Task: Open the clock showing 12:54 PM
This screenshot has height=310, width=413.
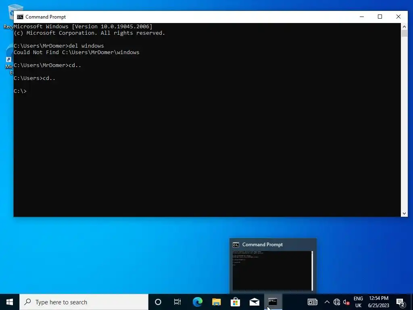Action: point(378,302)
